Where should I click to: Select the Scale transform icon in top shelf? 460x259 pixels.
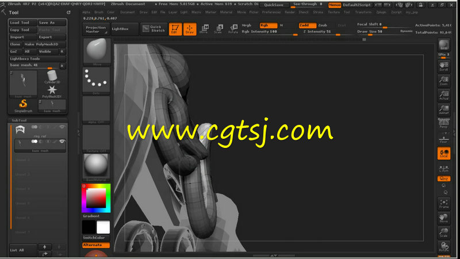click(218, 29)
